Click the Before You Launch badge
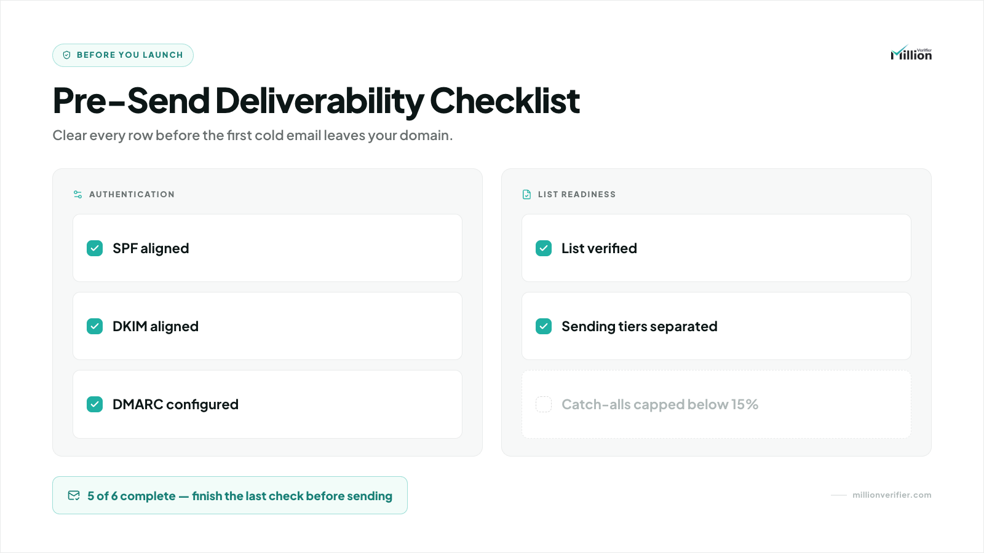 tap(123, 55)
